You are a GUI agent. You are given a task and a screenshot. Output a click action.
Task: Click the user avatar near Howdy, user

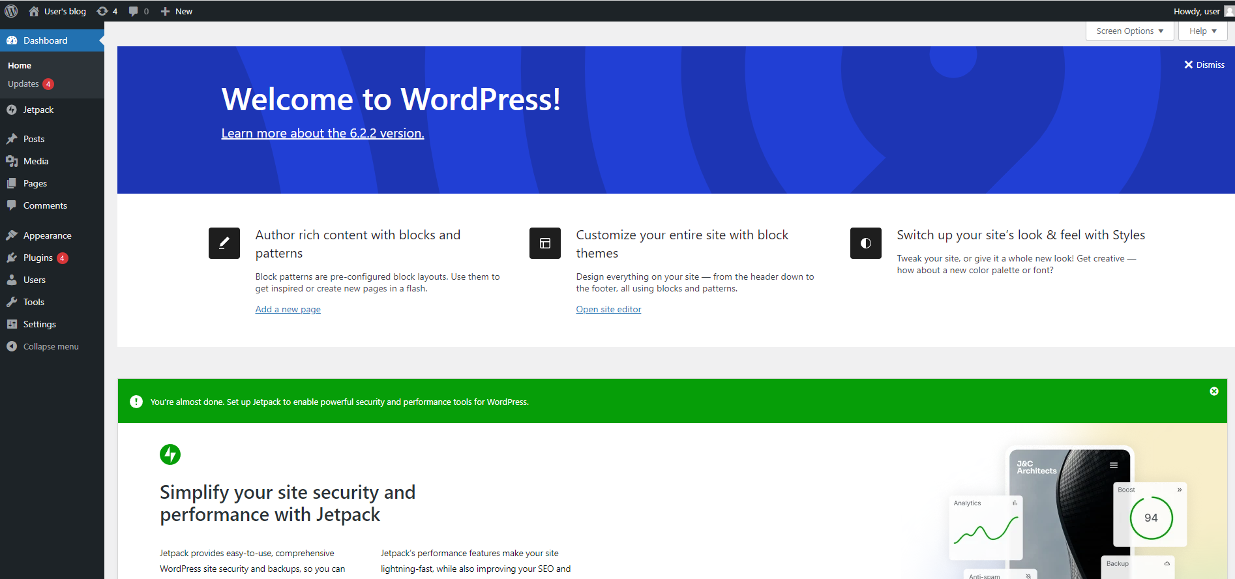[x=1229, y=11]
